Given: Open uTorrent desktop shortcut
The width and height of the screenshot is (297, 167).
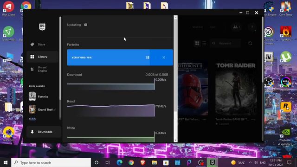Looking at the screenshot, I should click(286, 59).
